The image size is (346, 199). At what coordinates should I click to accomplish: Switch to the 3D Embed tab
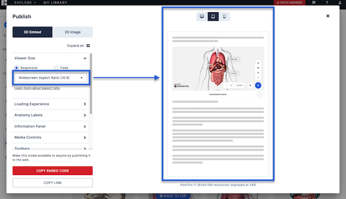click(x=32, y=32)
